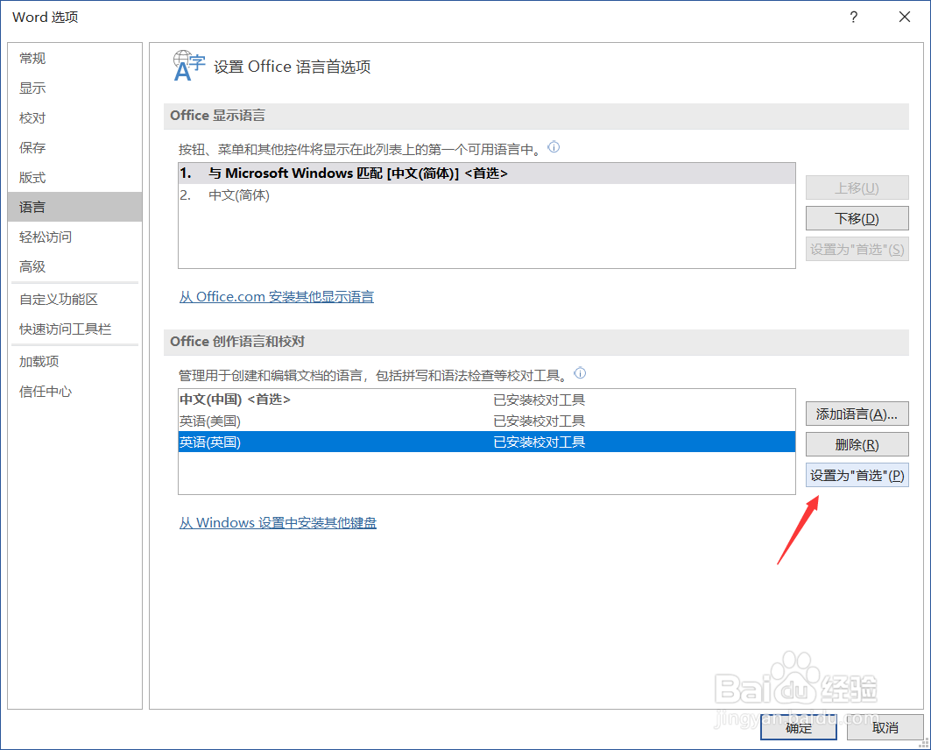Open the 加载项 category
Viewport: 931px width, 750px height.
point(74,361)
